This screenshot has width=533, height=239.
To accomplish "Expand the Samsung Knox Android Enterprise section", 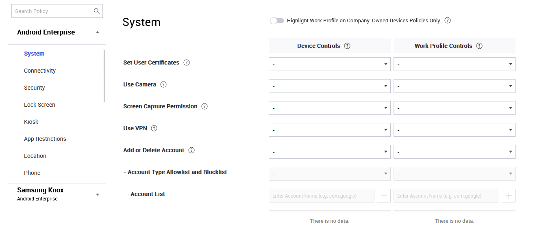I will (x=98, y=194).
